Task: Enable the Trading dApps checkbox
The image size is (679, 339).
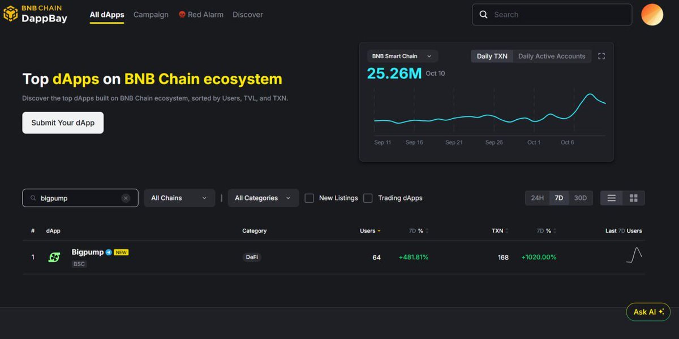Action: tap(368, 198)
